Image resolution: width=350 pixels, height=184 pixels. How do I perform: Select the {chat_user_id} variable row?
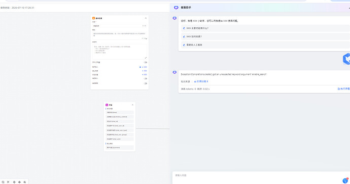[x=120, y=126]
